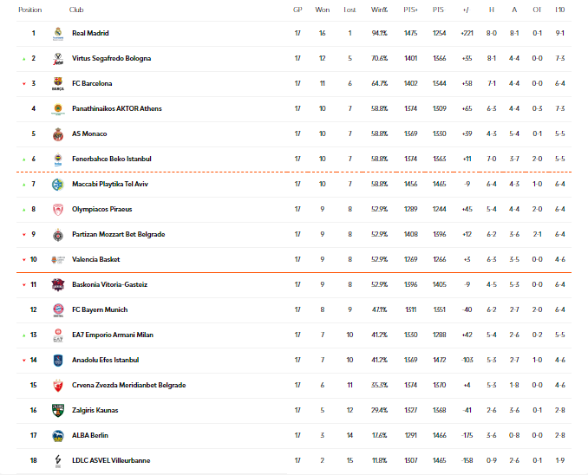The width and height of the screenshot is (588, 475).
Task: Click the Panathinaikos AKTOR Athens emblem
Action: [57, 109]
